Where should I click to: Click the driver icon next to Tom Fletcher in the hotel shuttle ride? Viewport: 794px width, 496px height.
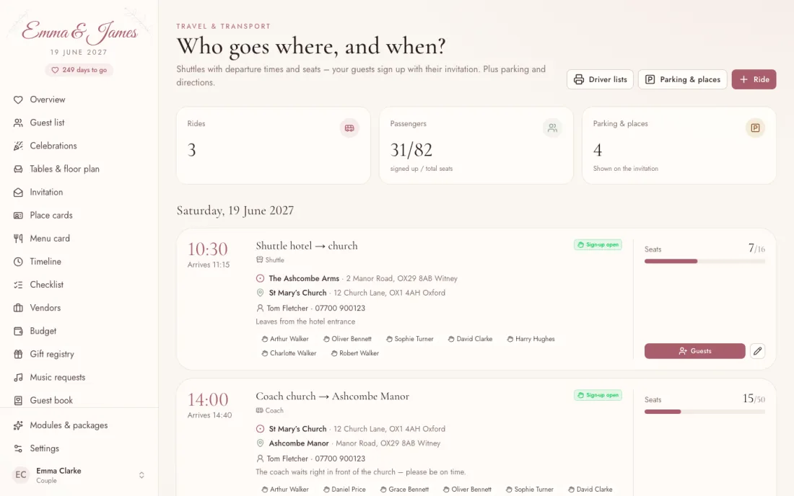[x=260, y=308]
